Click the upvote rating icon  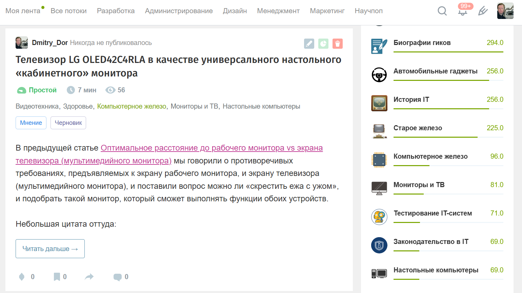click(x=22, y=277)
